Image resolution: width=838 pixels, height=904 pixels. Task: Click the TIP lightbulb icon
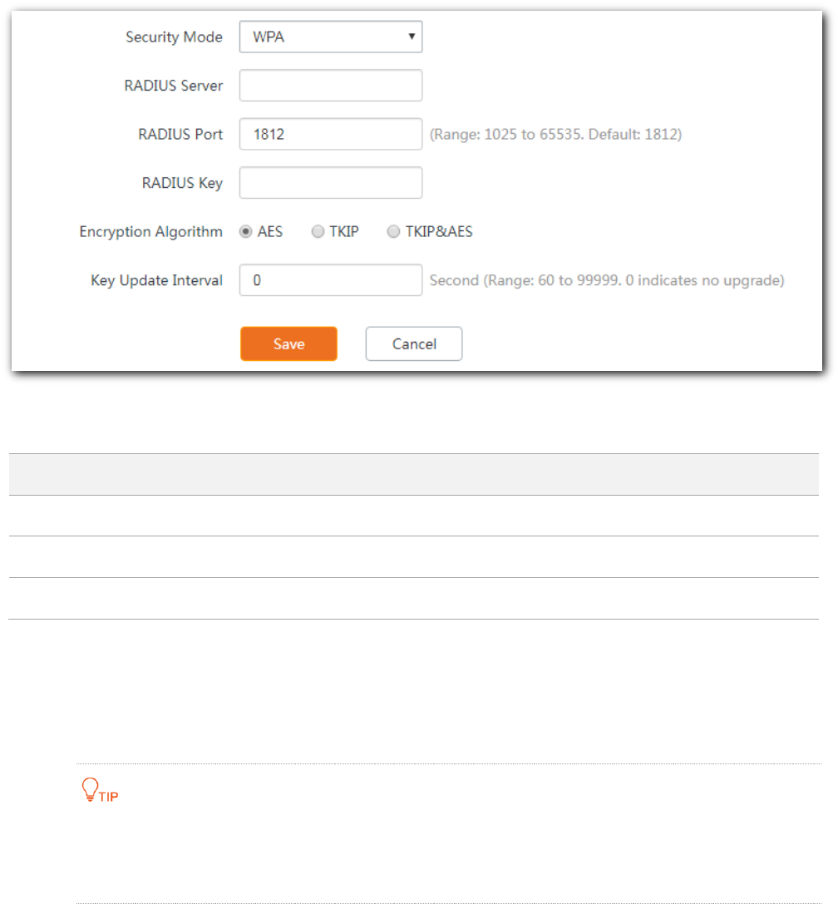click(91, 789)
